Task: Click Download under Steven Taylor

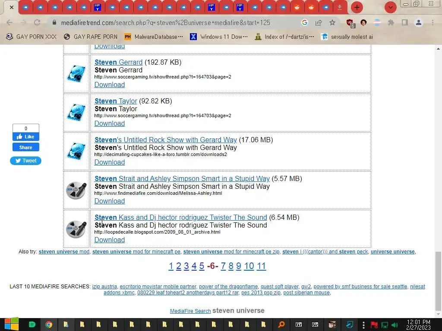Action: pyautogui.click(x=109, y=124)
